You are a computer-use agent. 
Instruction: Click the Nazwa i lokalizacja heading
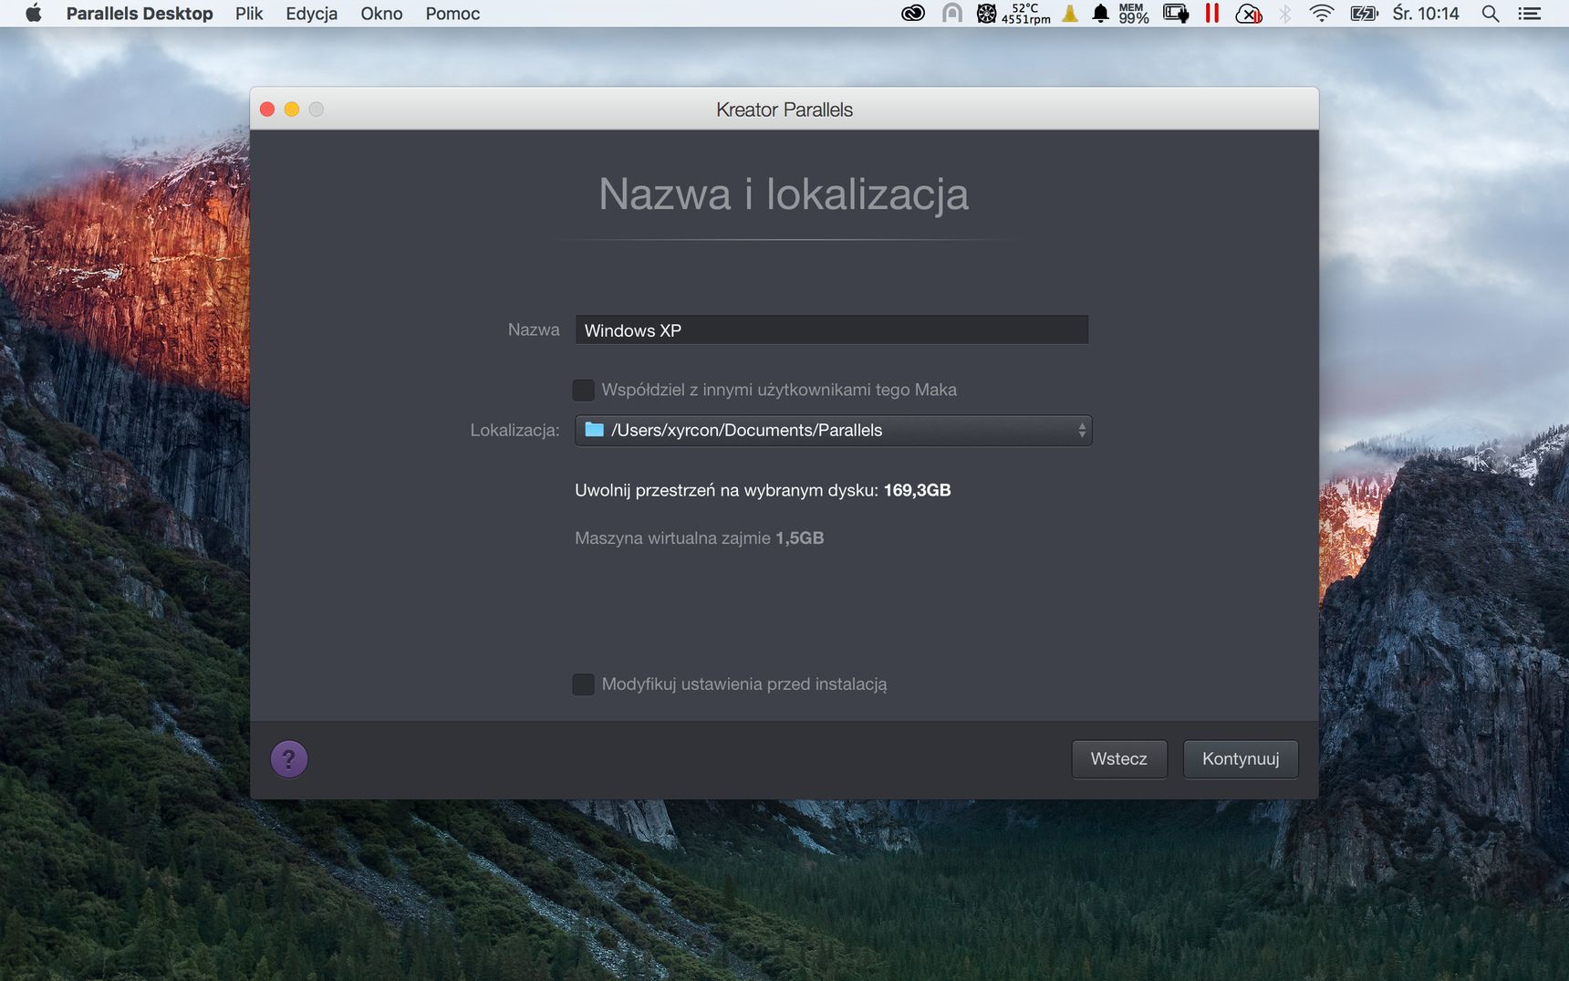pos(784,193)
